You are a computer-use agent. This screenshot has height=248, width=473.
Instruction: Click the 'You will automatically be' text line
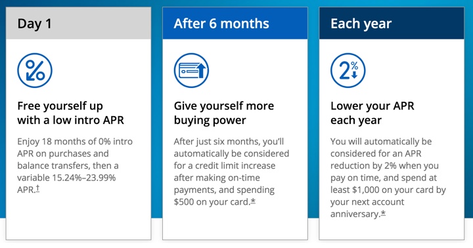(381, 142)
